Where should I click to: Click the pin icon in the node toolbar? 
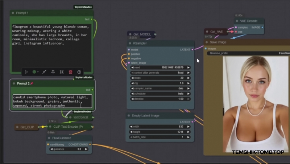click(53, 72)
